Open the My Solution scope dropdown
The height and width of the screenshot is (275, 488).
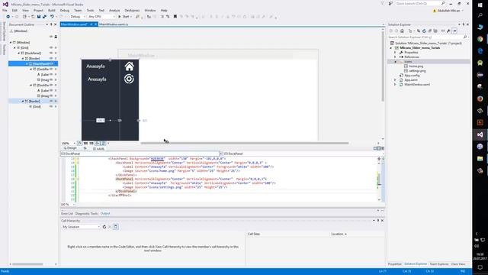click(x=81, y=227)
